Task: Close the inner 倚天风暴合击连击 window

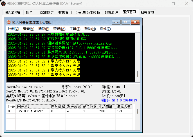Action: click(135, 22)
